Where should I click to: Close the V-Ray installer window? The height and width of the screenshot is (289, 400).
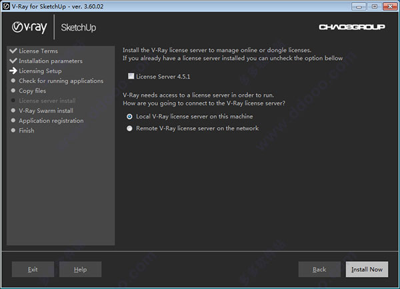(390, 7)
